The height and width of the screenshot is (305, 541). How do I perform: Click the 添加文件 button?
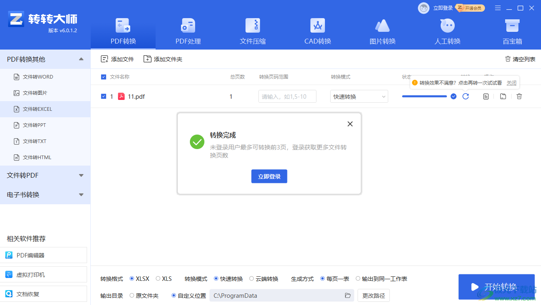[117, 59]
